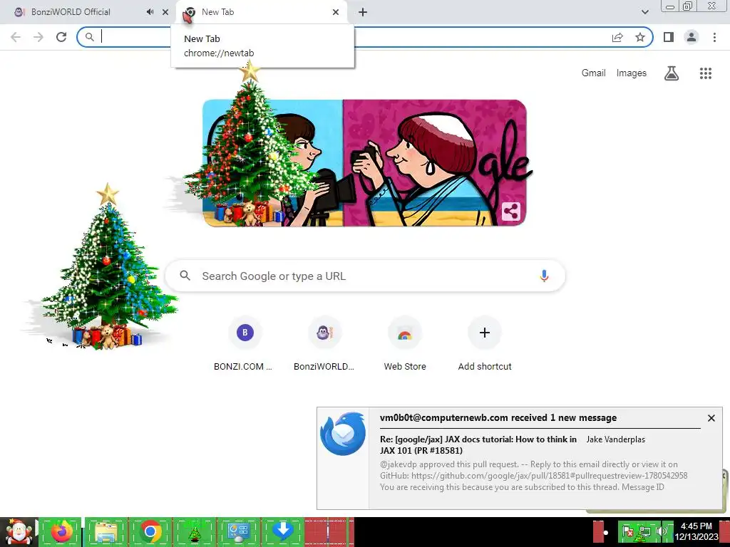Open the network tray icon
Image resolution: width=730 pixels, height=547 pixels.
[644, 531]
